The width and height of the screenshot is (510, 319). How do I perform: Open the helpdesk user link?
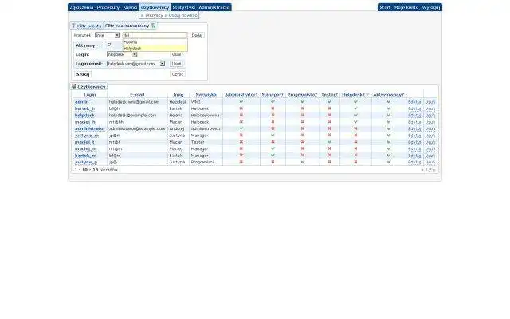tap(84, 115)
